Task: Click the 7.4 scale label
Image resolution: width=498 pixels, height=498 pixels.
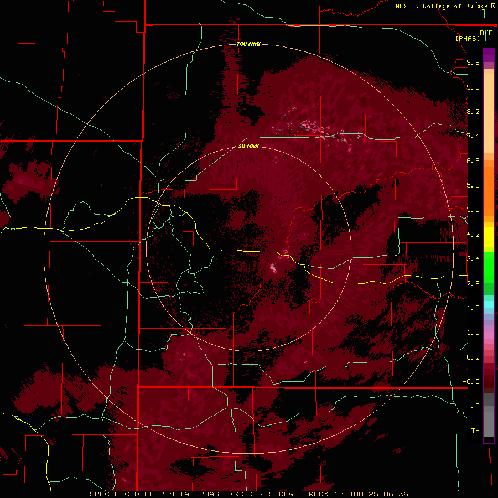Action: (473, 136)
